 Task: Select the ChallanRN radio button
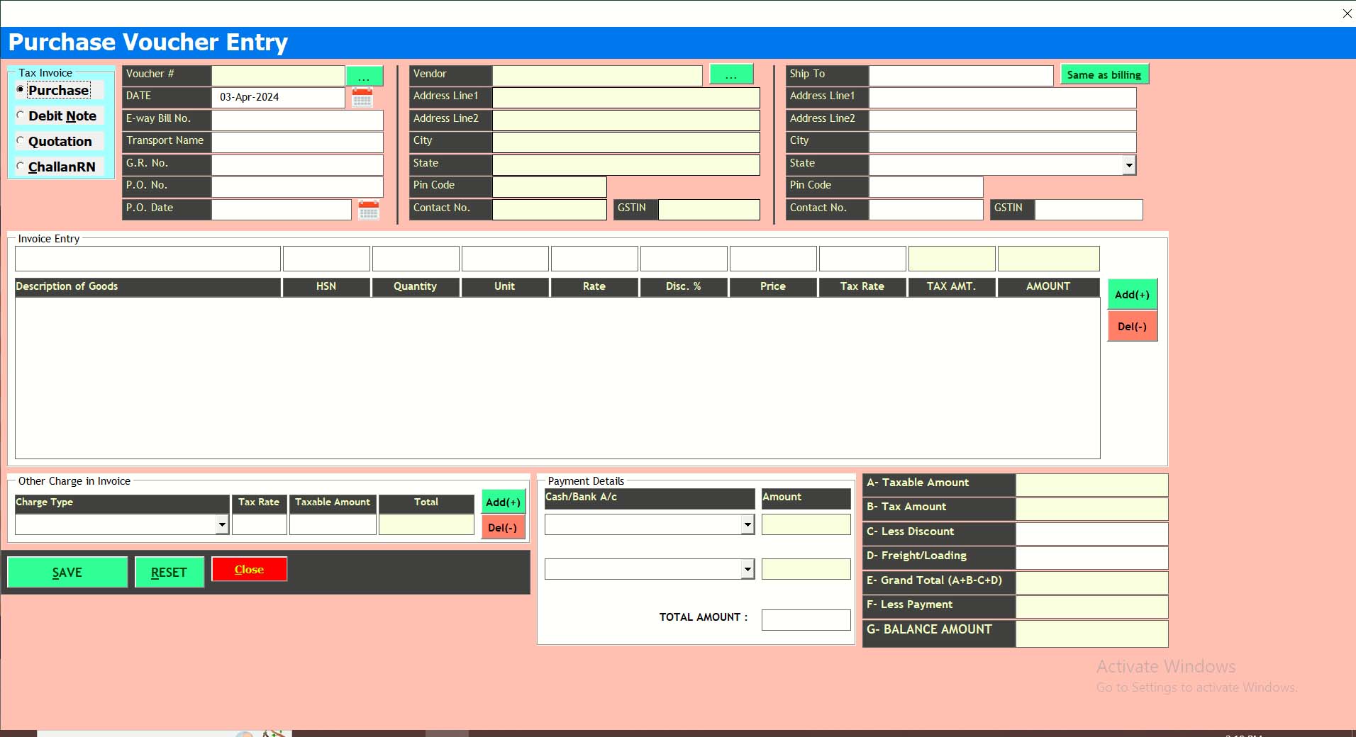[x=21, y=167]
